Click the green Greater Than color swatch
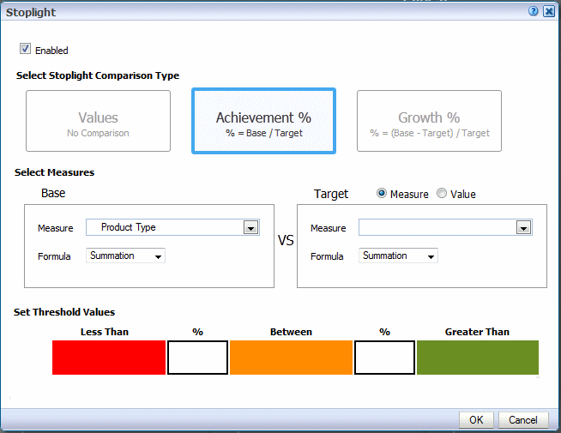 (478, 358)
